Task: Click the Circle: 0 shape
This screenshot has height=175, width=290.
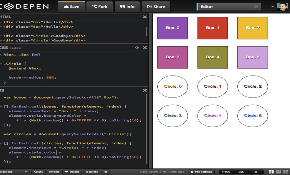Action: coord(172,87)
